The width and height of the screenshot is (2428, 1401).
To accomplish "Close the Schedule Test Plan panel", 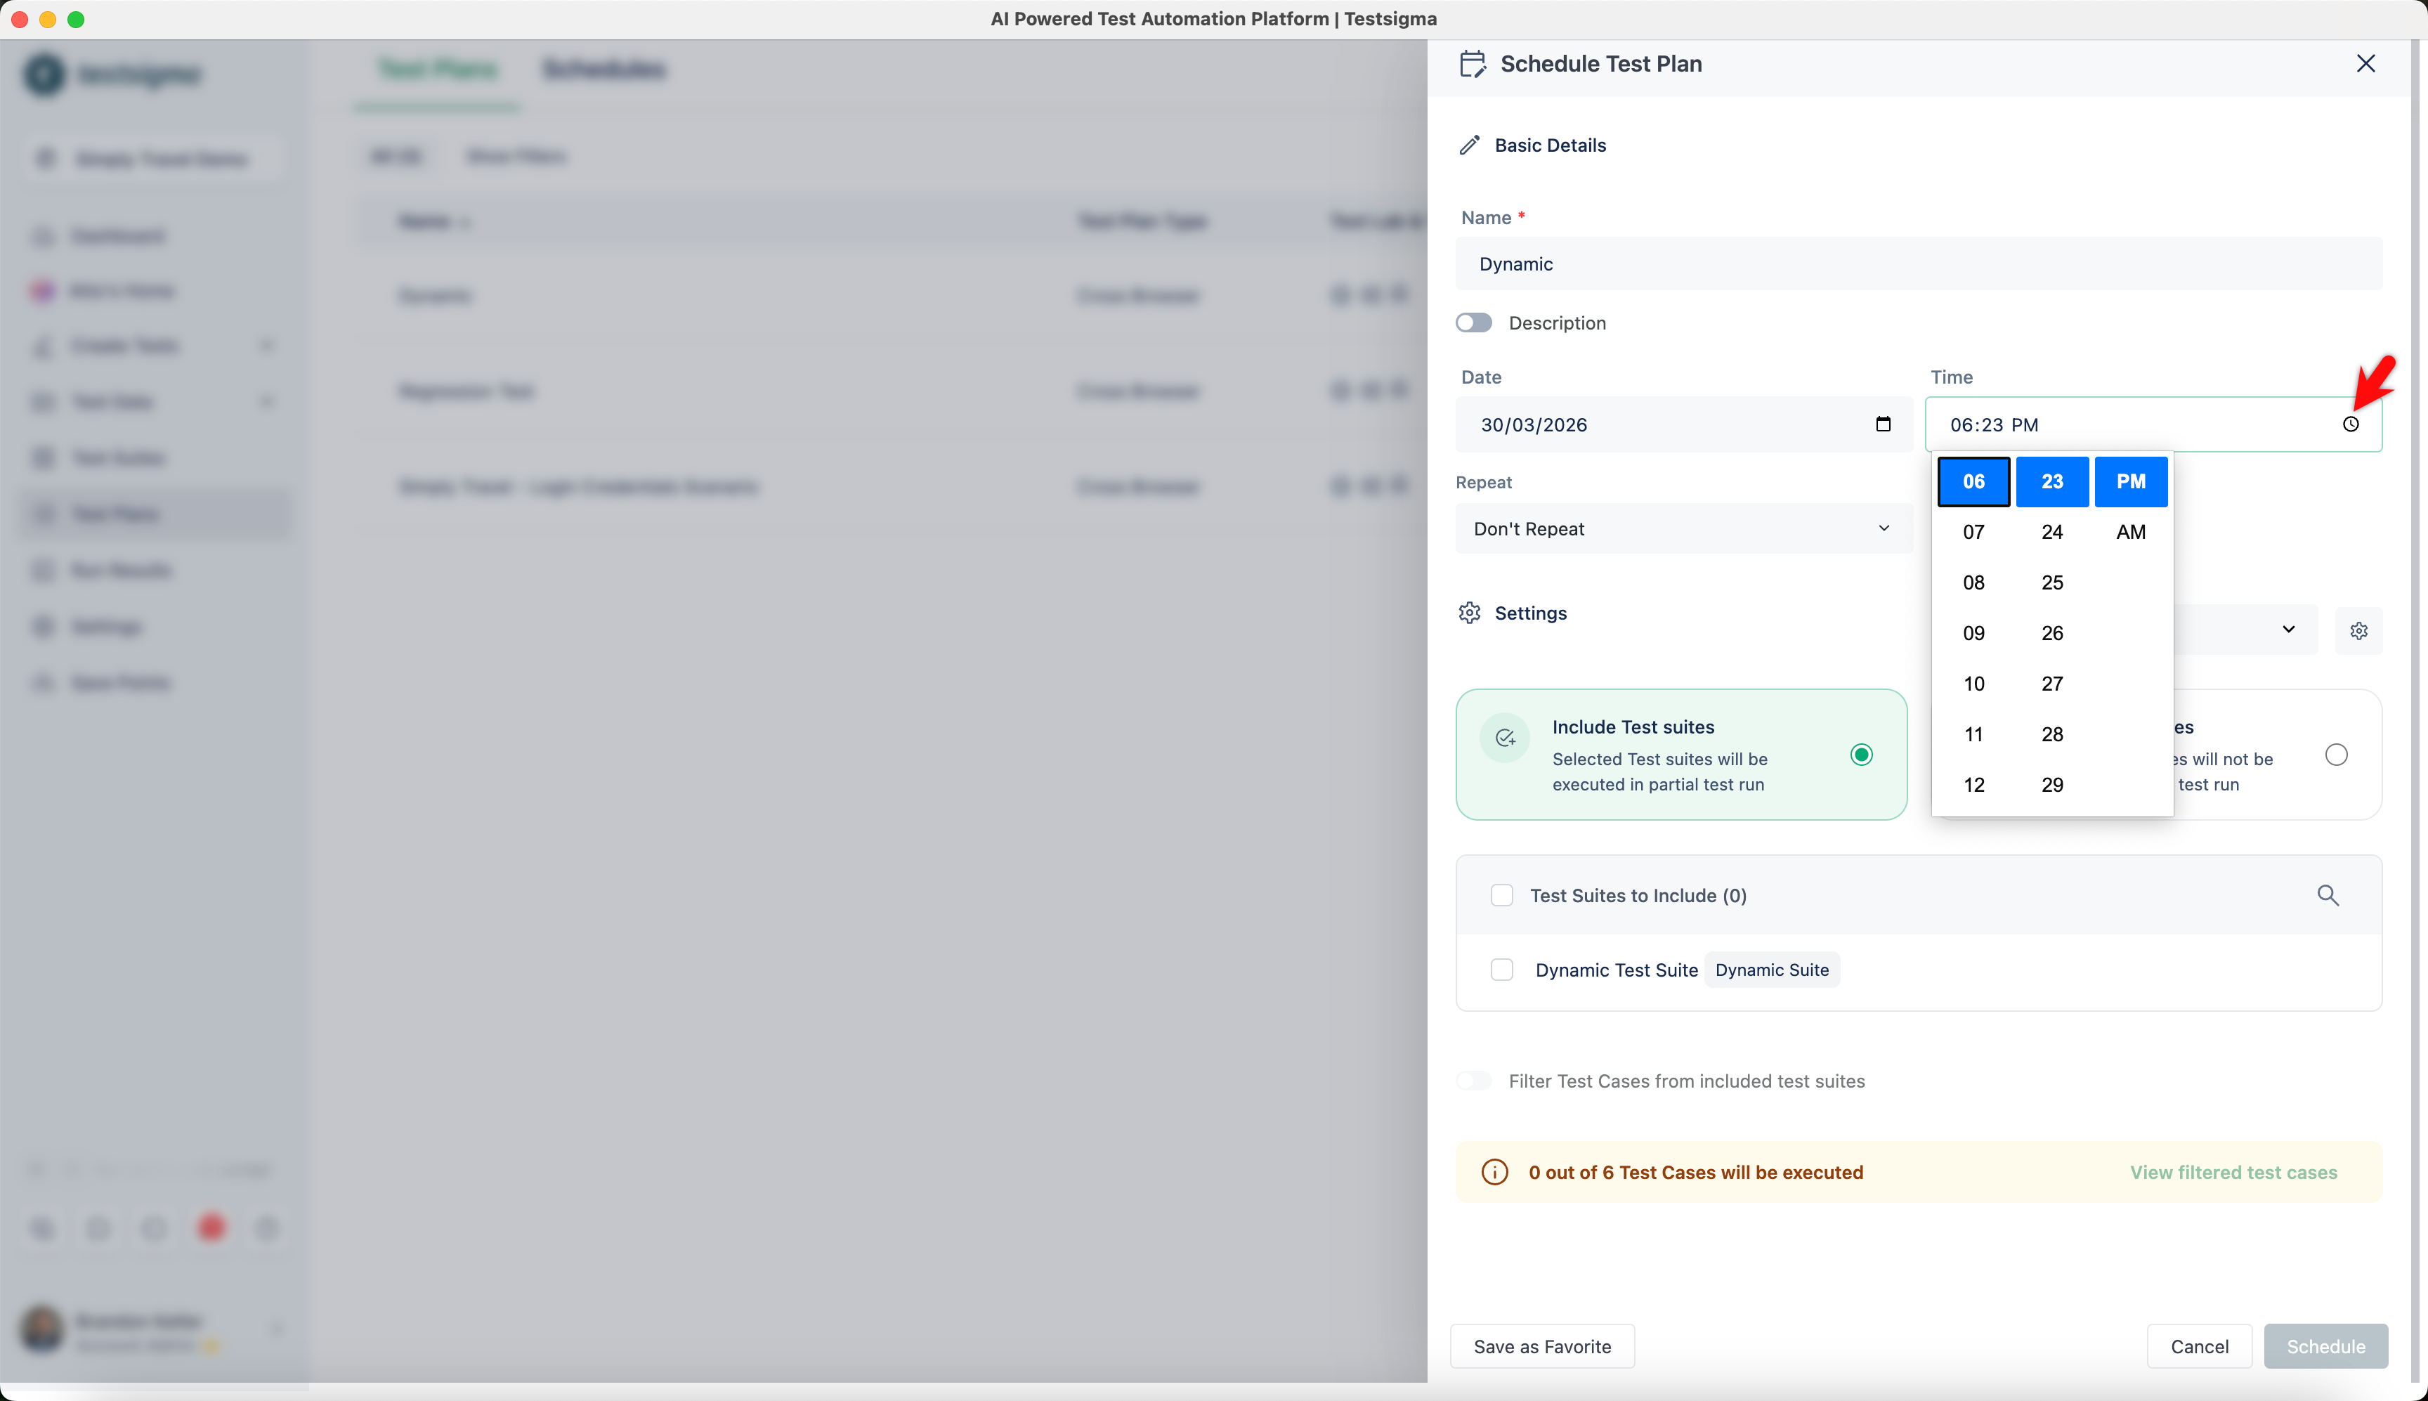I will (x=2365, y=63).
